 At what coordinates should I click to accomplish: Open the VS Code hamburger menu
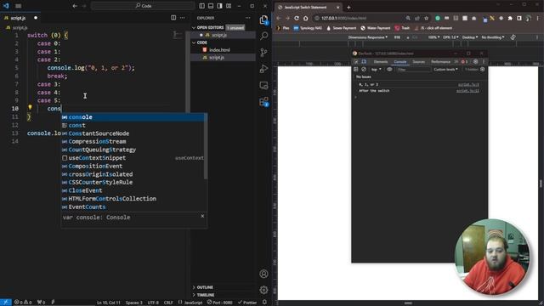coord(19,6)
